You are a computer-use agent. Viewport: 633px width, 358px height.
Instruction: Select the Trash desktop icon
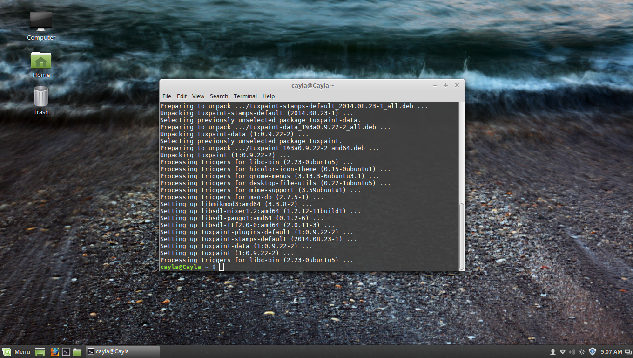pyautogui.click(x=41, y=101)
